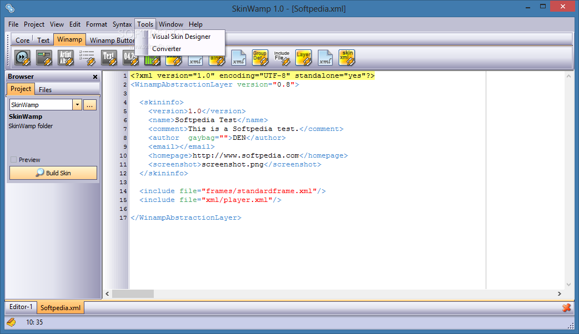
Task: Select the Winamp Button toolbar tab
Action: [x=112, y=41]
